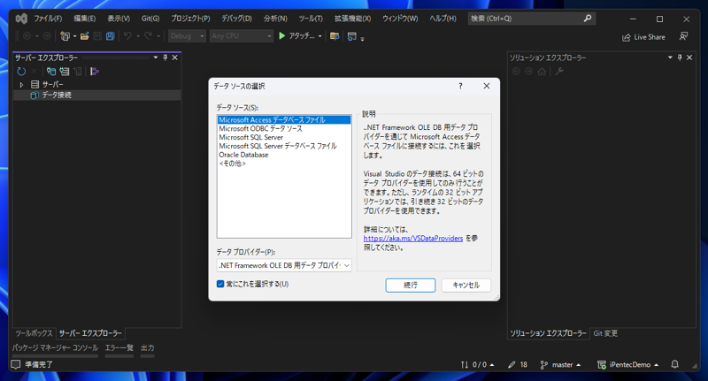The height and width of the screenshot is (381, 708).
Task: Open the 編集(E) menu
Action: pos(84,19)
